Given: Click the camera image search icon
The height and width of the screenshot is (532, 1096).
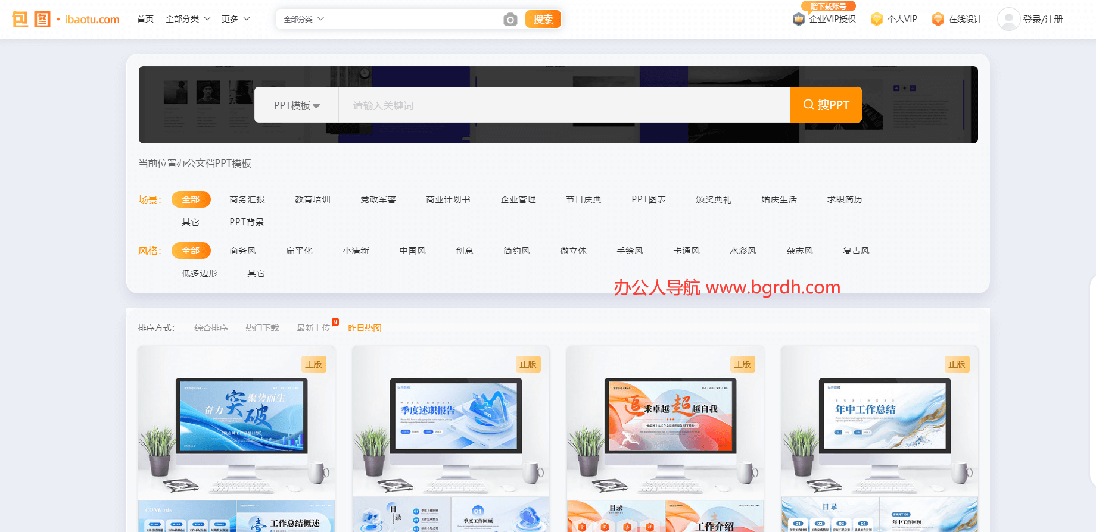Looking at the screenshot, I should pos(510,20).
